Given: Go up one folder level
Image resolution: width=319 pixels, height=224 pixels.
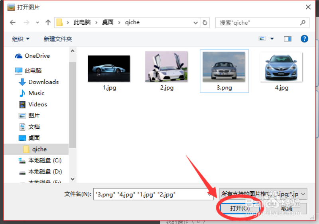Looking at the screenshot, I should (48, 22).
